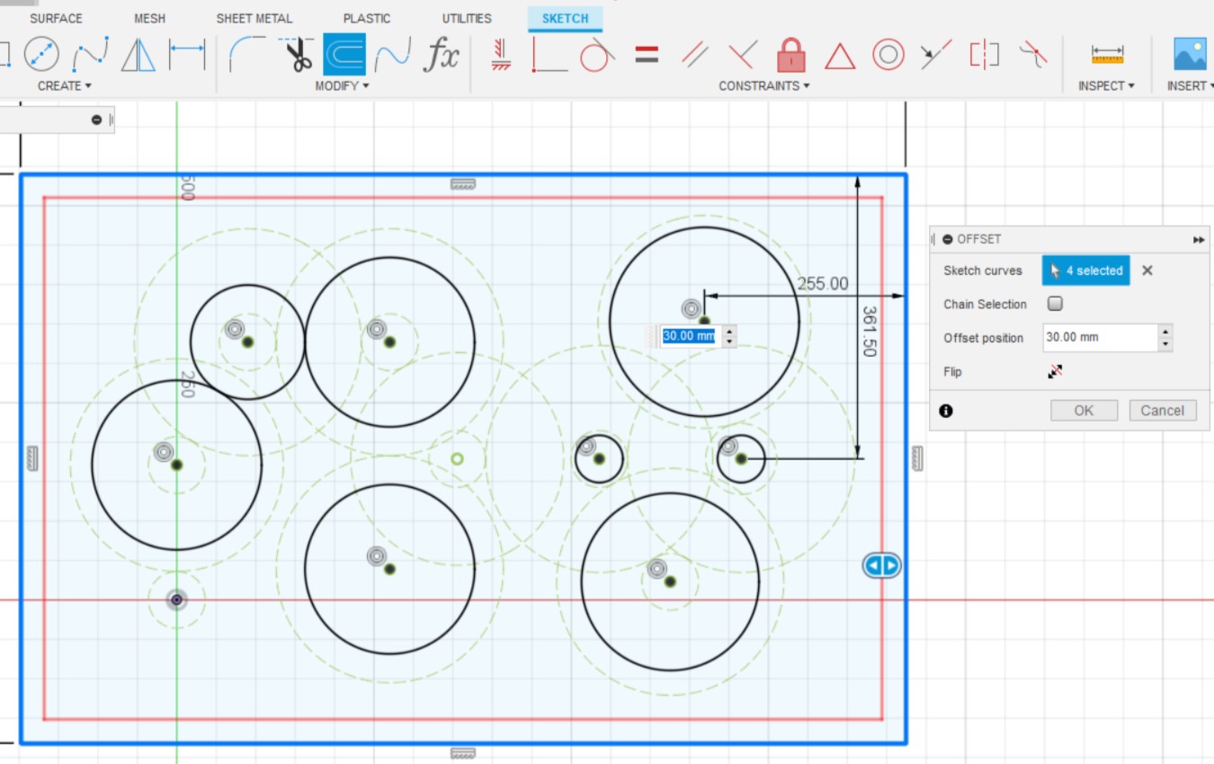Viewport: 1214px width, 764px height.
Task: Apply the Concentric constraint
Action: [888, 56]
